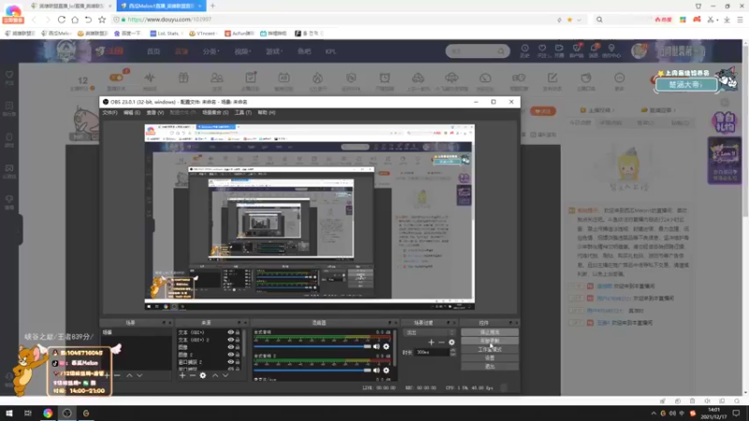
Task: Open the 场景集合(S) menu in OBS
Action: point(215,112)
